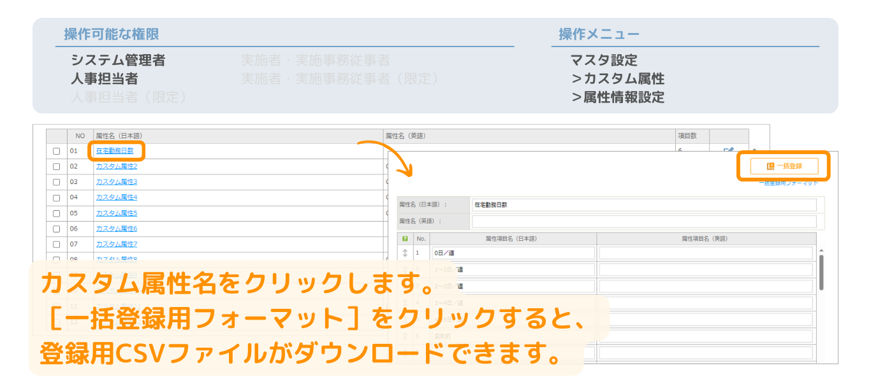871x391 pixels.
Task: Open the 在宅勤務日数 attribute link
Action: 115,151
